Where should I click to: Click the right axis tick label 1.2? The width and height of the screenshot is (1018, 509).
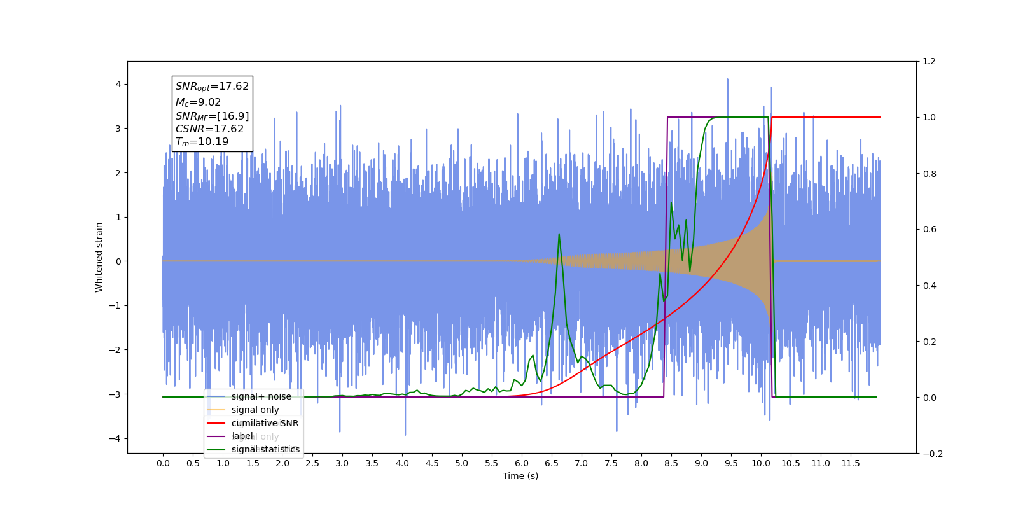click(x=929, y=62)
